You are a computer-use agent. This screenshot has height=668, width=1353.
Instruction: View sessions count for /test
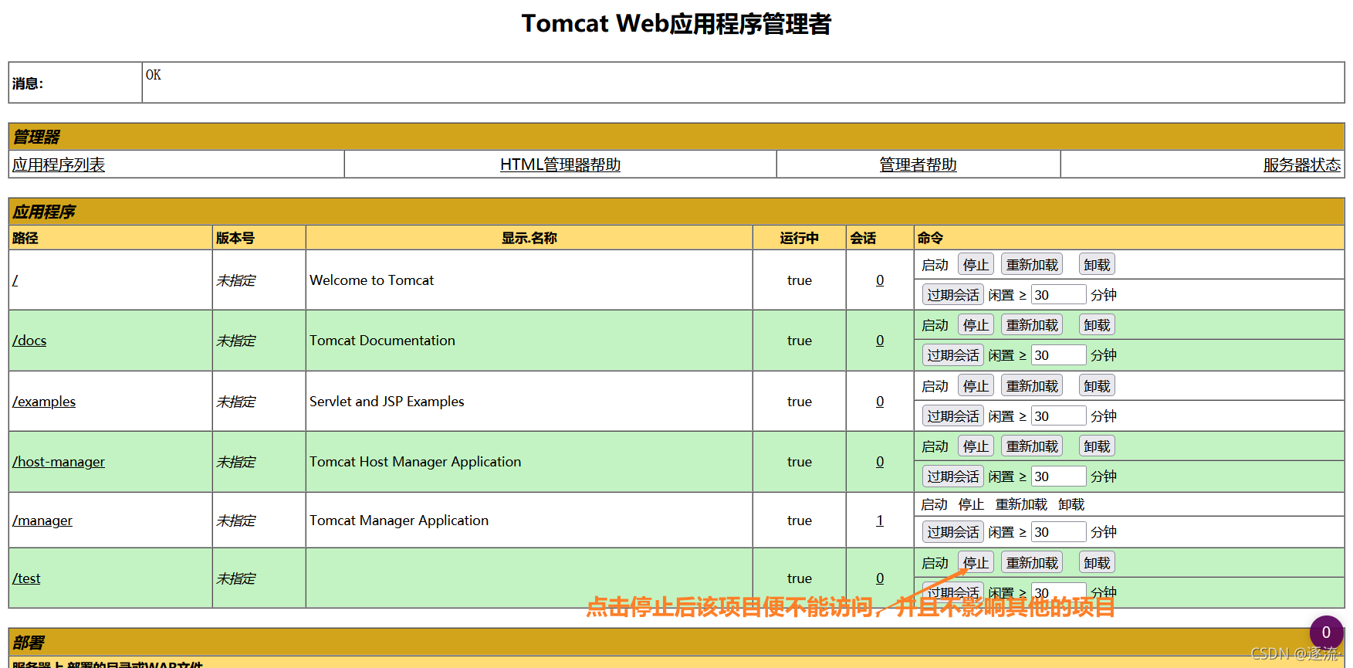[880, 578]
